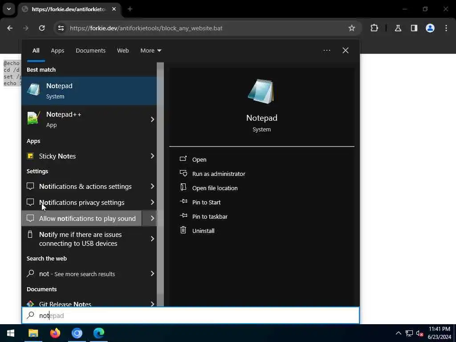
Task: Open a new browser tab
Action: 130,9
